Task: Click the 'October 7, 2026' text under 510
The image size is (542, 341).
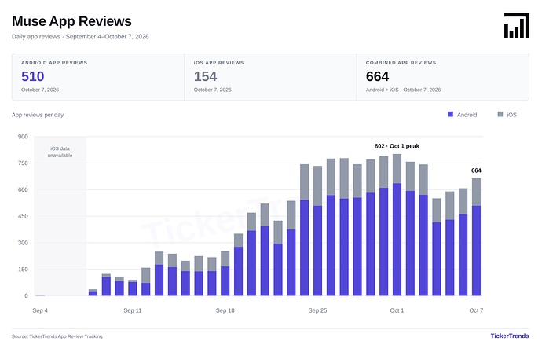Action: 40,90
